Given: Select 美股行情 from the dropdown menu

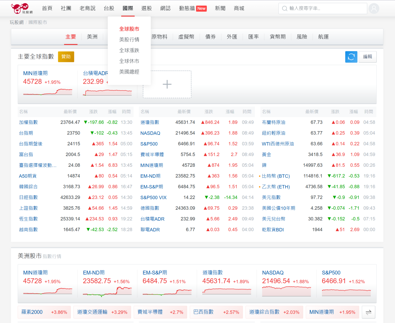Looking at the screenshot, I should [129, 40].
